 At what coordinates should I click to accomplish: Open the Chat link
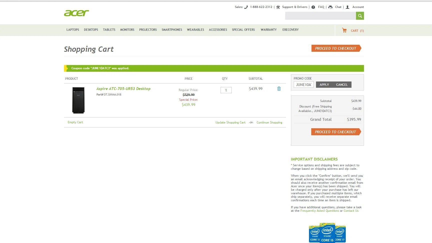click(338, 7)
